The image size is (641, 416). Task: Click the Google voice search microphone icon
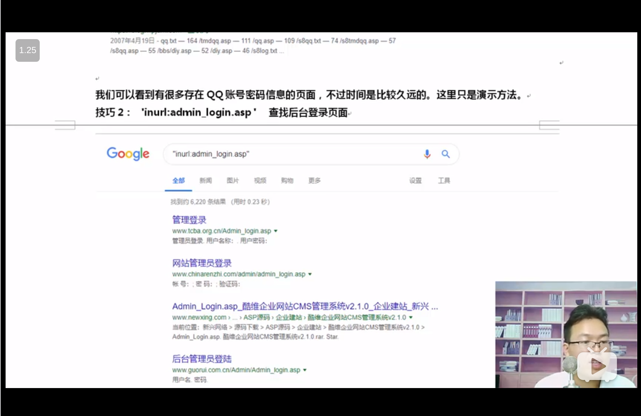pos(427,154)
